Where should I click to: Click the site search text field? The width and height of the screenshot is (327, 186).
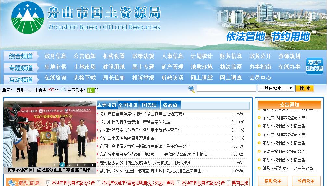[226, 88]
